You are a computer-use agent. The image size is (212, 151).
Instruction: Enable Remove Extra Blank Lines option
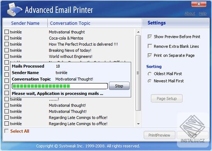[x=150, y=46]
